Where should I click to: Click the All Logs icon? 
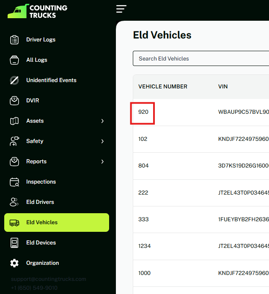(x=14, y=60)
